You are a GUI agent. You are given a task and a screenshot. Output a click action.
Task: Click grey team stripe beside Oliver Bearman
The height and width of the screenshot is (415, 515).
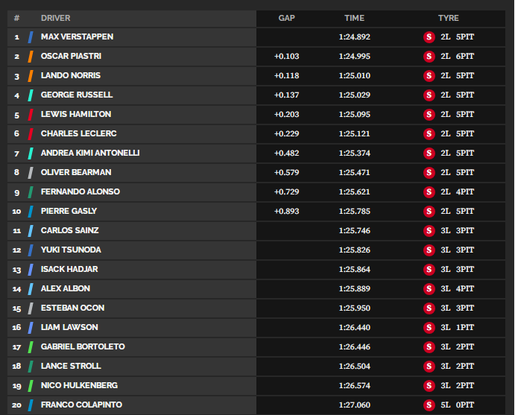pos(31,173)
